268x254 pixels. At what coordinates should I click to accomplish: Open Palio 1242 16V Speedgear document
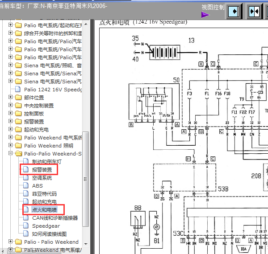pyautogui.click(x=53, y=90)
